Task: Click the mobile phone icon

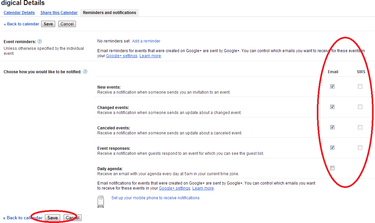Action: tap(100, 201)
